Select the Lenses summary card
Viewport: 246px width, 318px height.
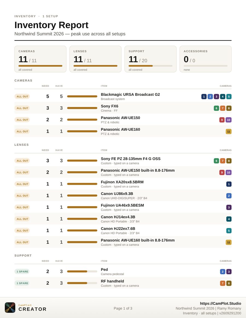95,59
